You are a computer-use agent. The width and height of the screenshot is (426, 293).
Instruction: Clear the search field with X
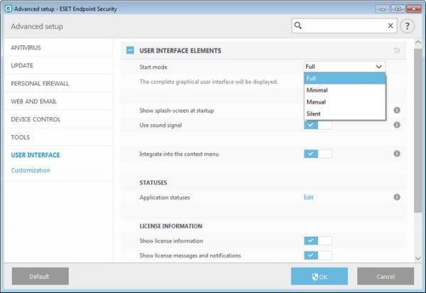click(x=390, y=26)
